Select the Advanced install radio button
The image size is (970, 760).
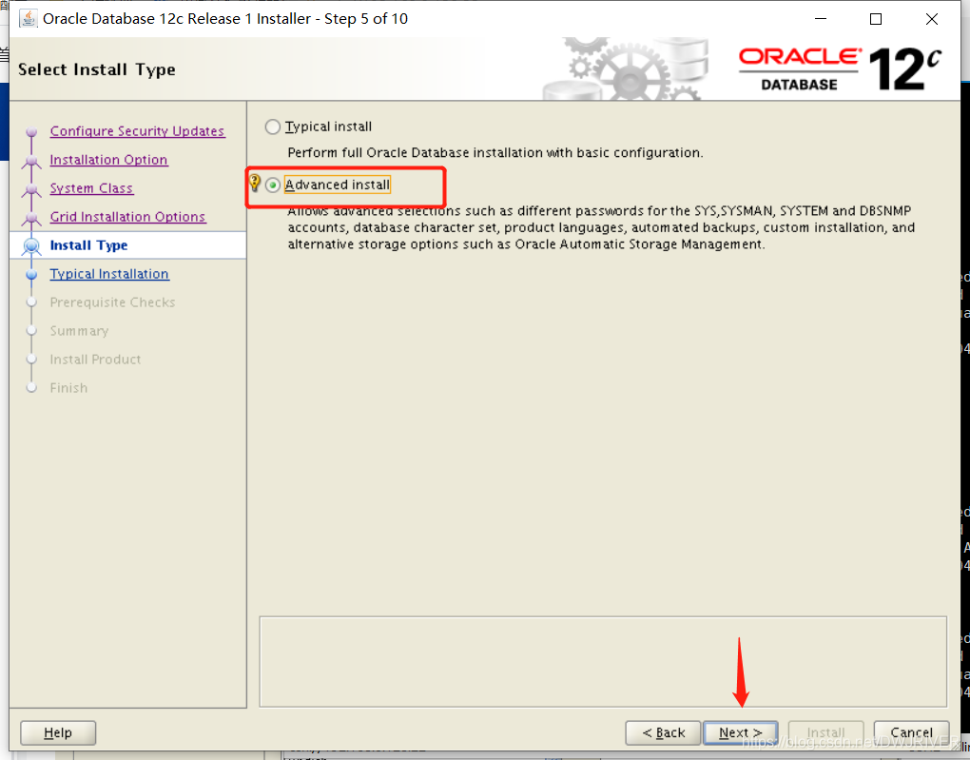[x=272, y=185]
